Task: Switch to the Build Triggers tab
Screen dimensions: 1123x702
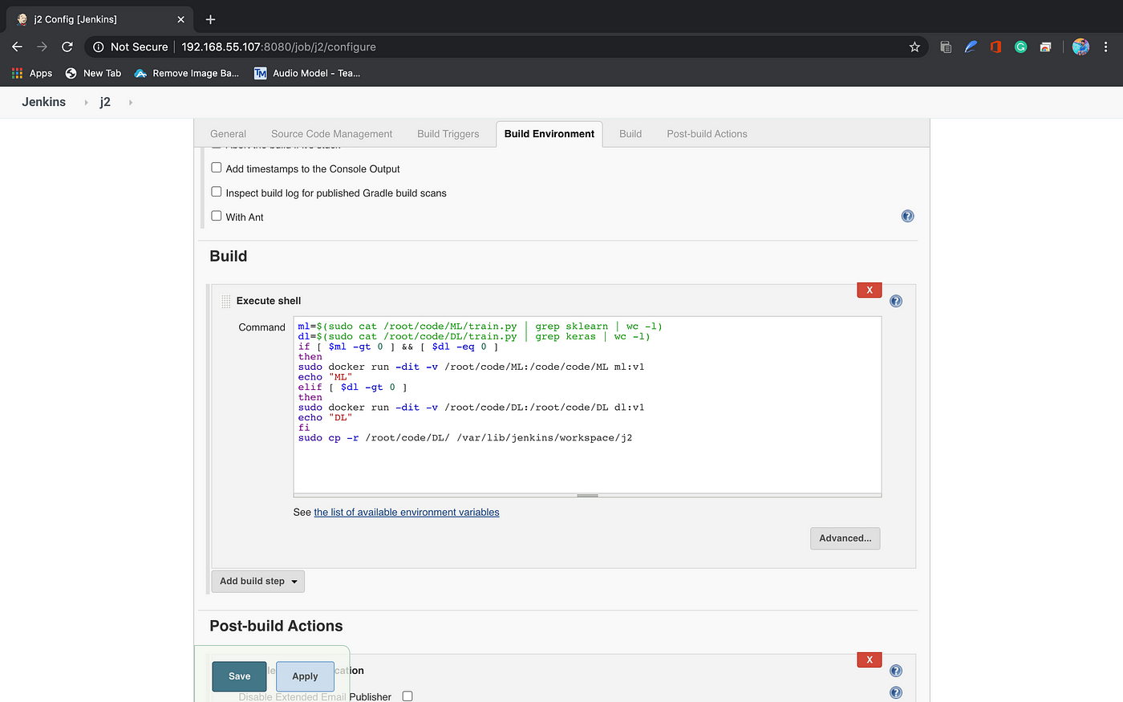Action: pos(448,134)
